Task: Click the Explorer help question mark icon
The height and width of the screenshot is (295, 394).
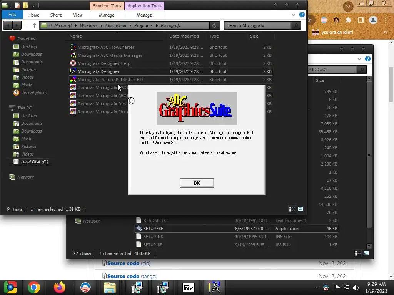Action: tap(302, 15)
